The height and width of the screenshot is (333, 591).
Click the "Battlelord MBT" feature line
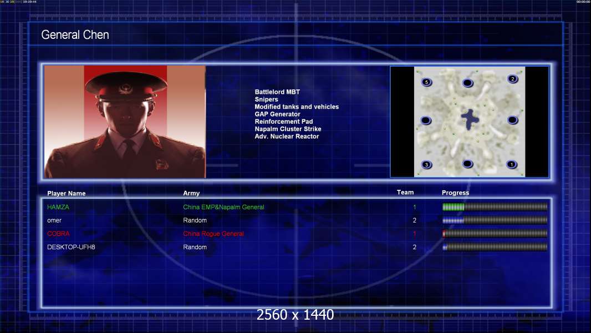(x=277, y=92)
